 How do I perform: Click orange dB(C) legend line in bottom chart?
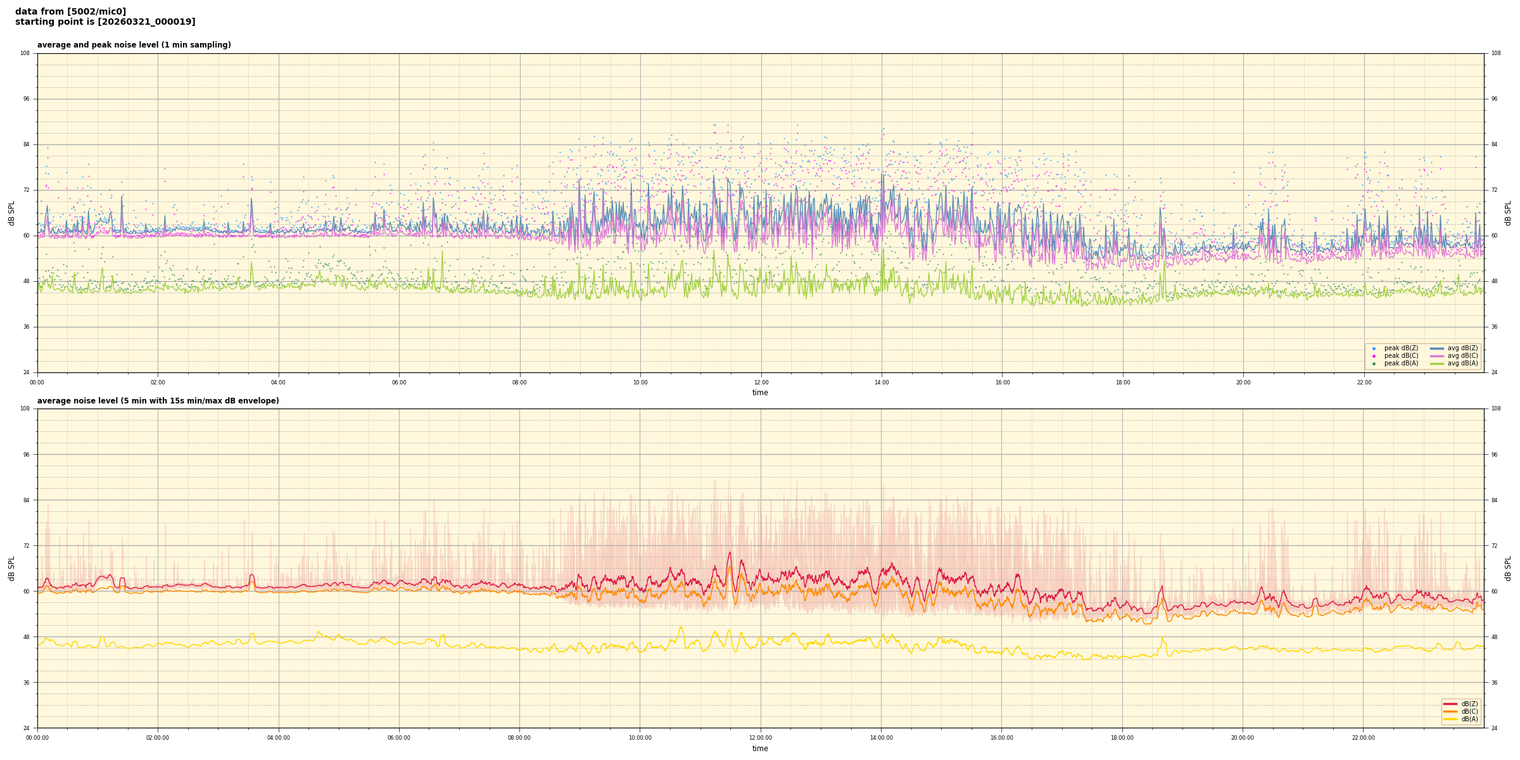click(1450, 711)
